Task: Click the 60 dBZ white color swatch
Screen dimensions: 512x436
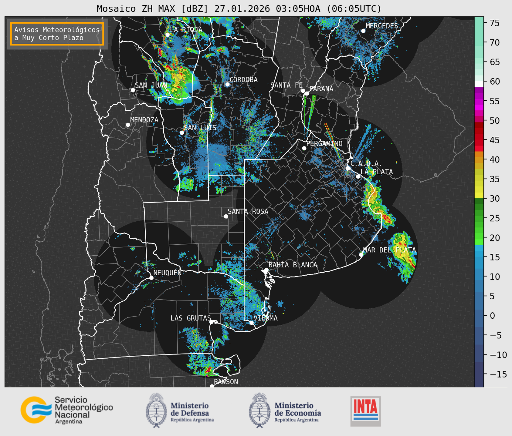Action: (x=479, y=84)
